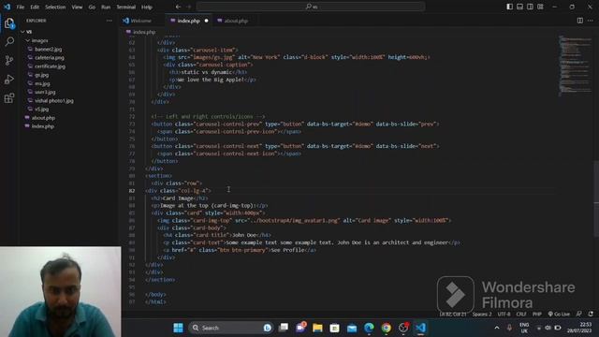Screen dimensions: 599x337
Task: Open the Selection menu
Action: [x=55, y=7]
